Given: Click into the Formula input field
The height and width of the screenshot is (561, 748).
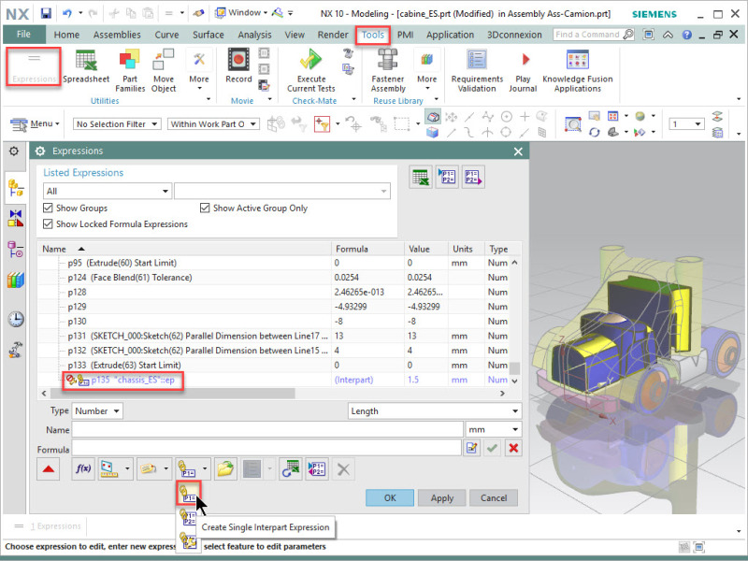Looking at the screenshot, I should [266, 448].
